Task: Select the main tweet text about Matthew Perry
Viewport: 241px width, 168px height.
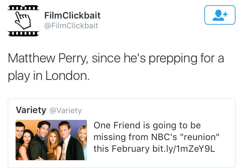Action: coord(116,67)
